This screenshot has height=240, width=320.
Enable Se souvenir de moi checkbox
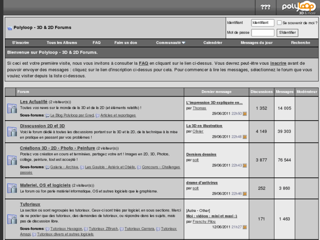[279, 22]
